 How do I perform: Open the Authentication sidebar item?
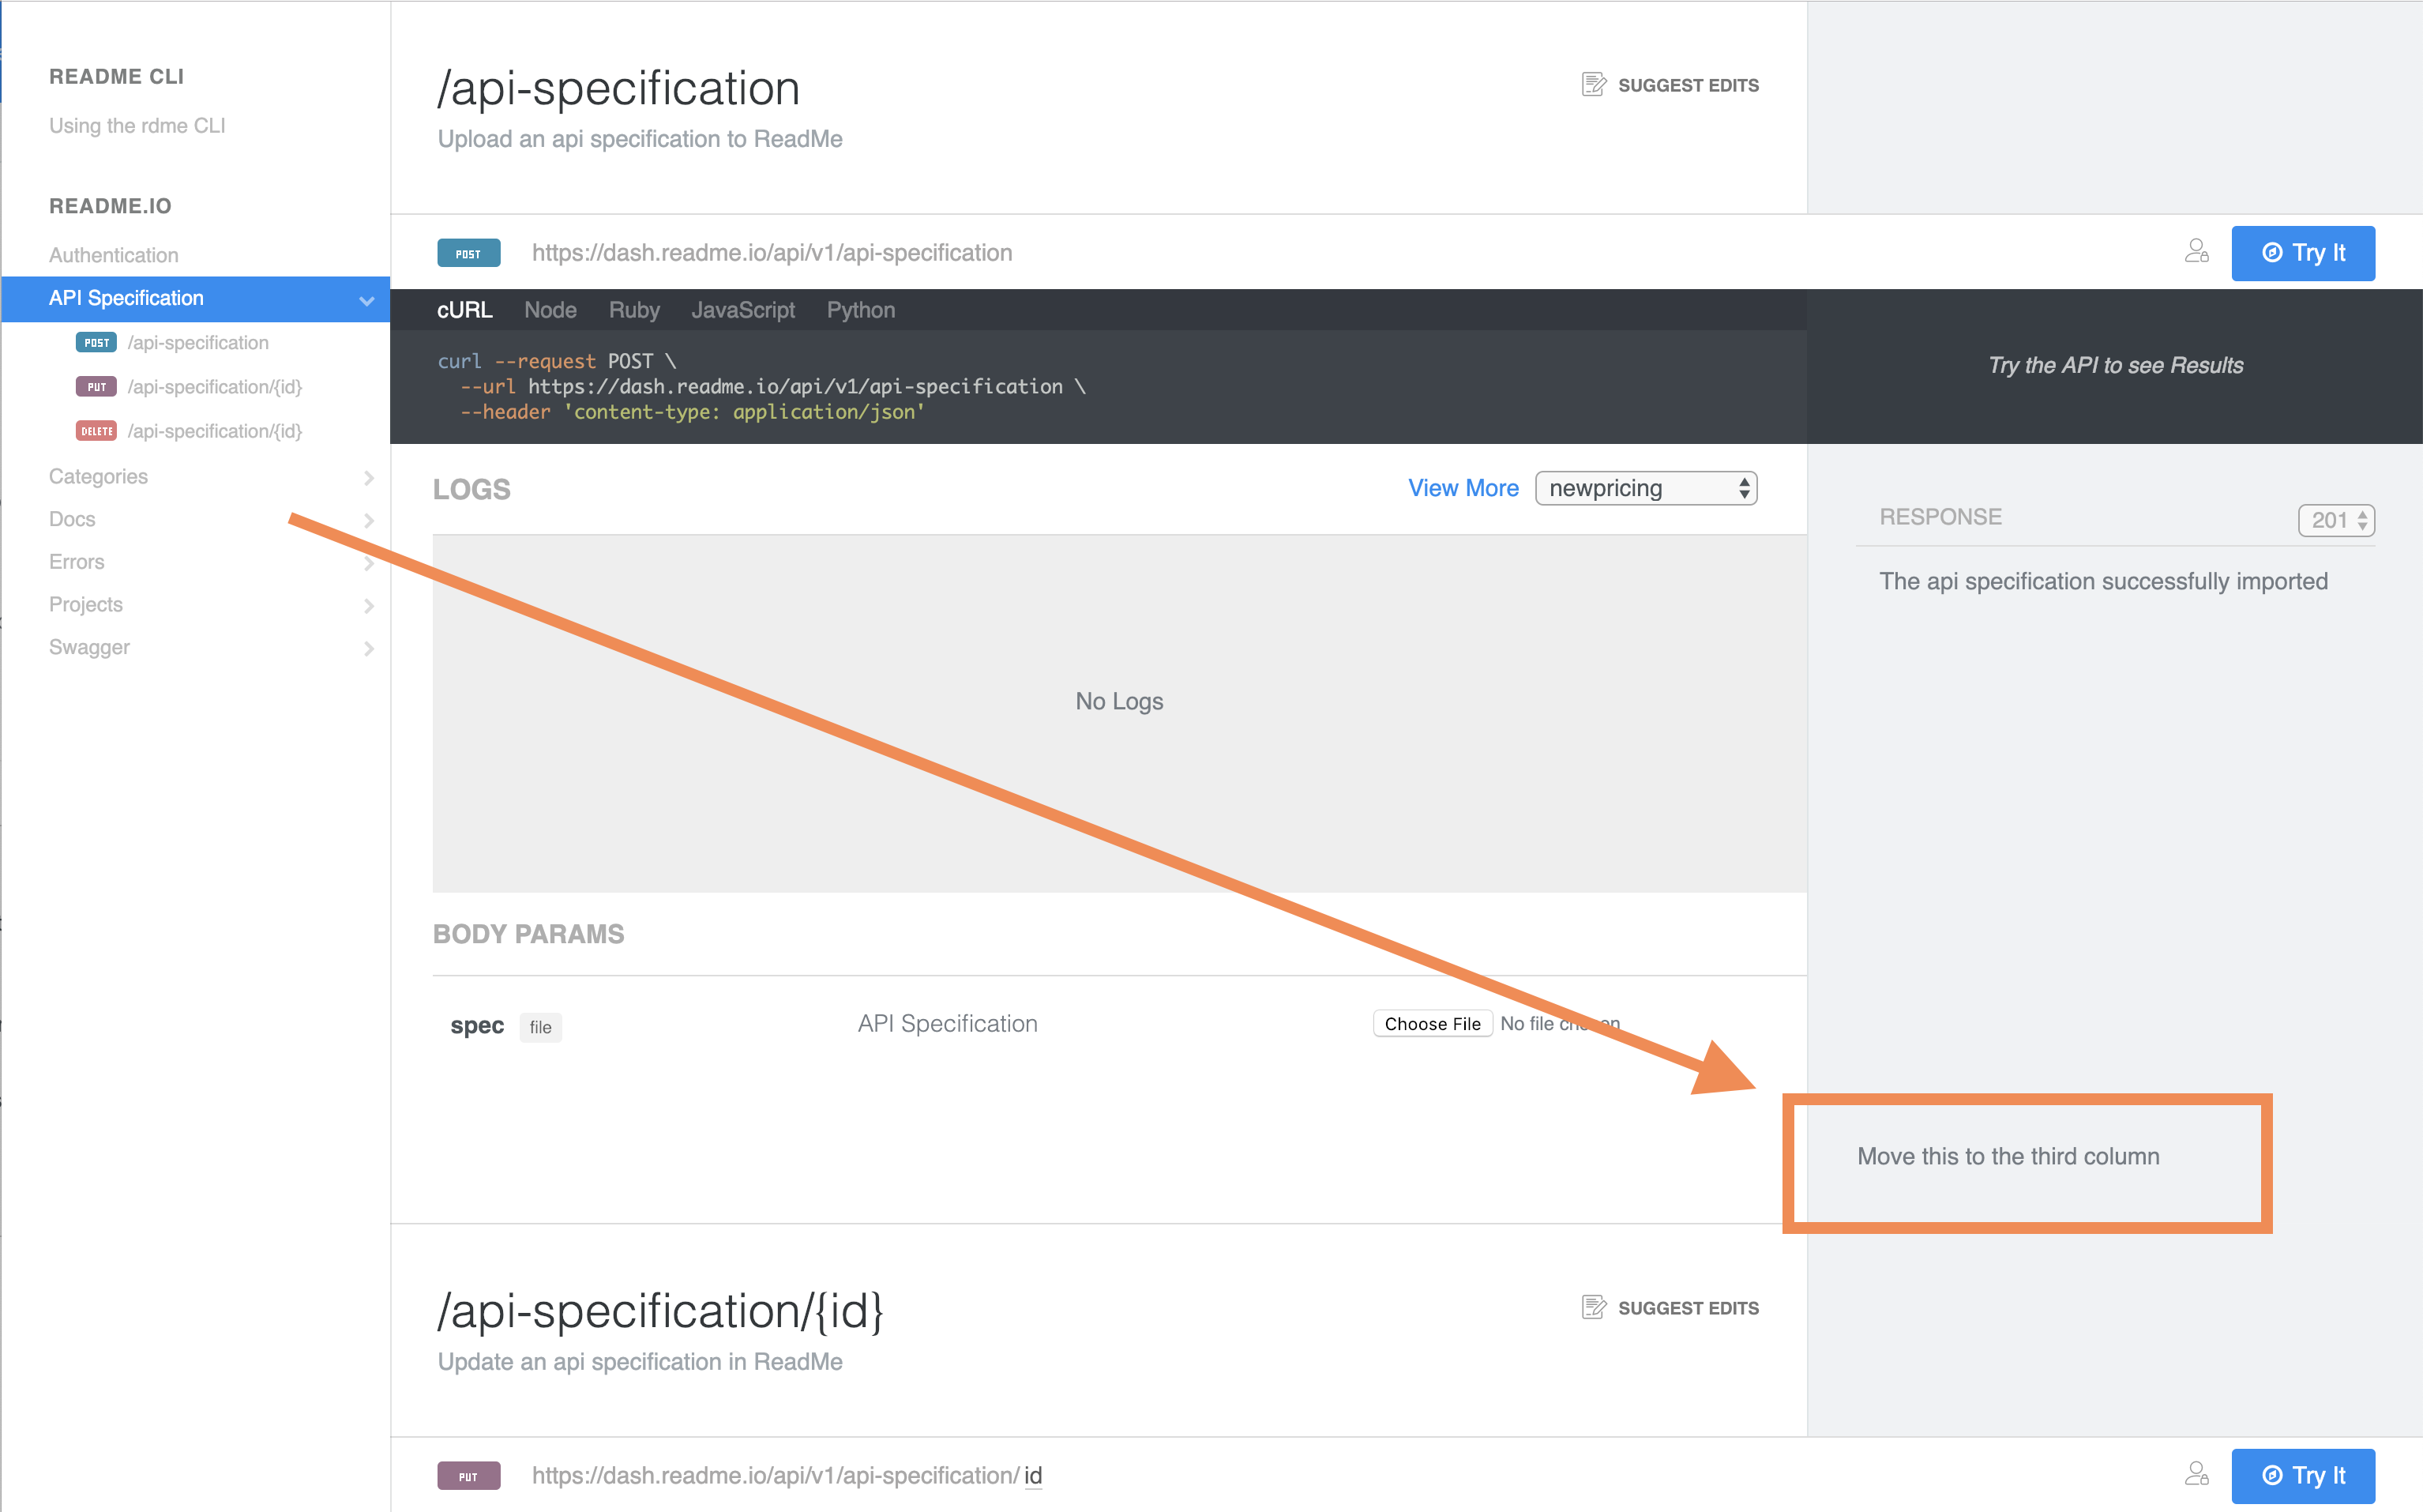click(x=113, y=255)
